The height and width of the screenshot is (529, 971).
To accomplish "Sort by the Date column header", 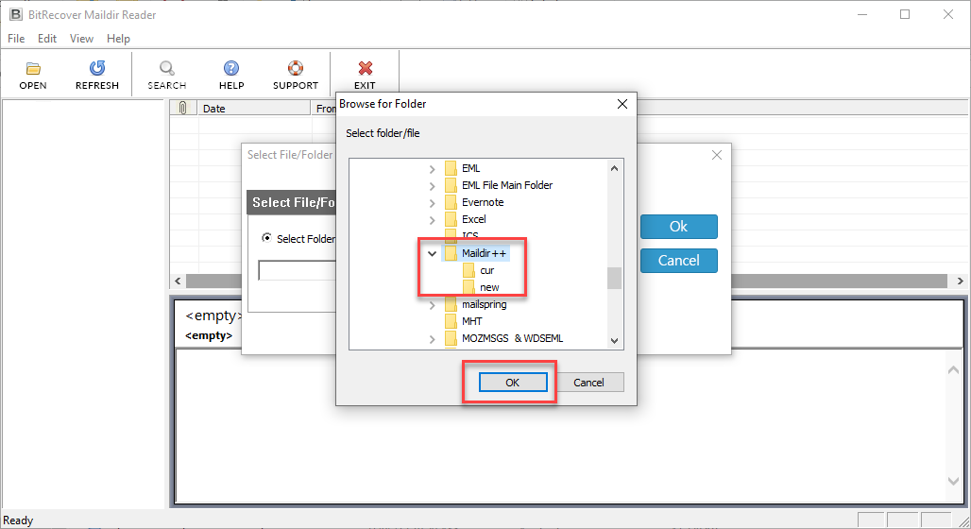I will pos(254,109).
